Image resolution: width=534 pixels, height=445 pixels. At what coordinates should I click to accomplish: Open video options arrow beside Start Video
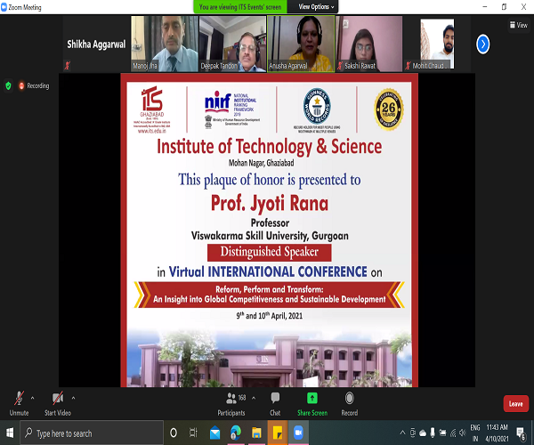[x=73, y=398]
